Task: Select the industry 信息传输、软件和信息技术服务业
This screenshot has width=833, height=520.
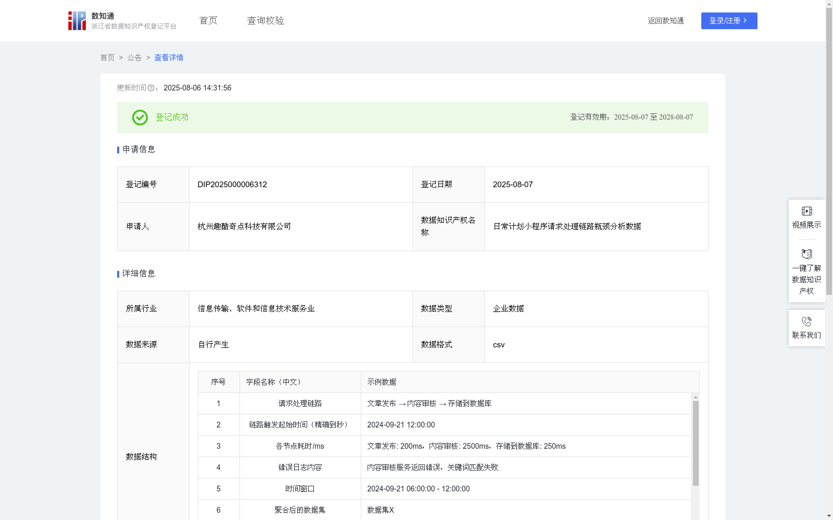Action: tap(256, 309)
